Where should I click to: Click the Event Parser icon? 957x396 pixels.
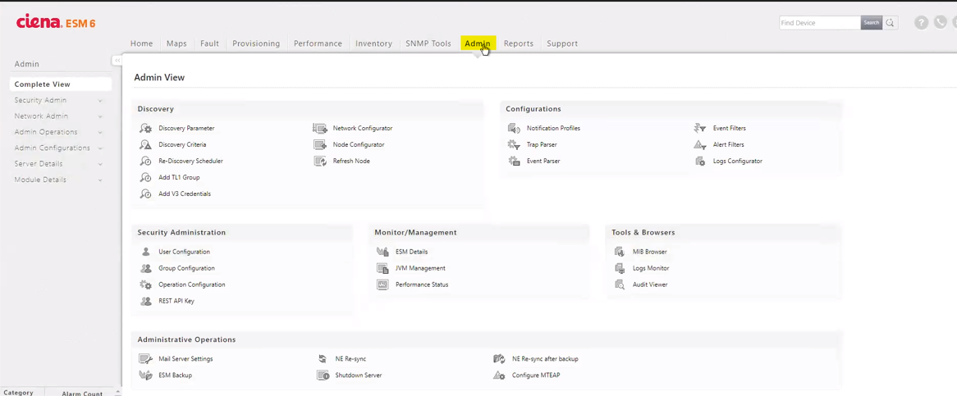coord(514,162)
